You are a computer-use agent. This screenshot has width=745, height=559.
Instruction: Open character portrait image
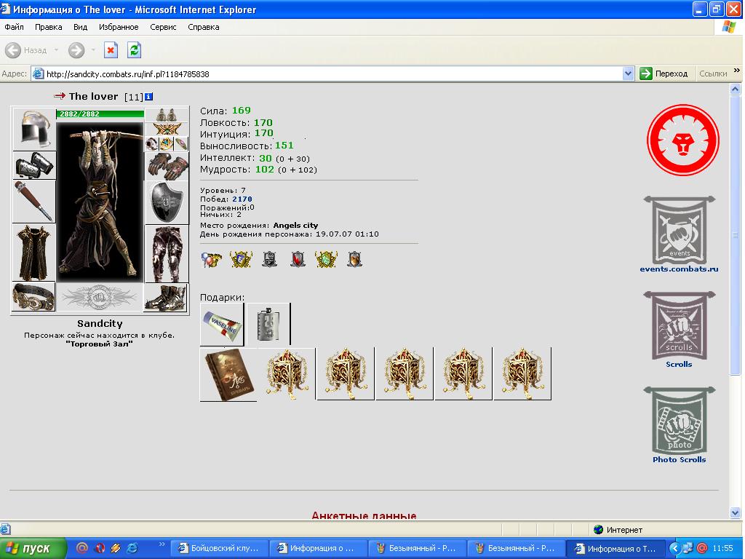click(x=100, y=202)
